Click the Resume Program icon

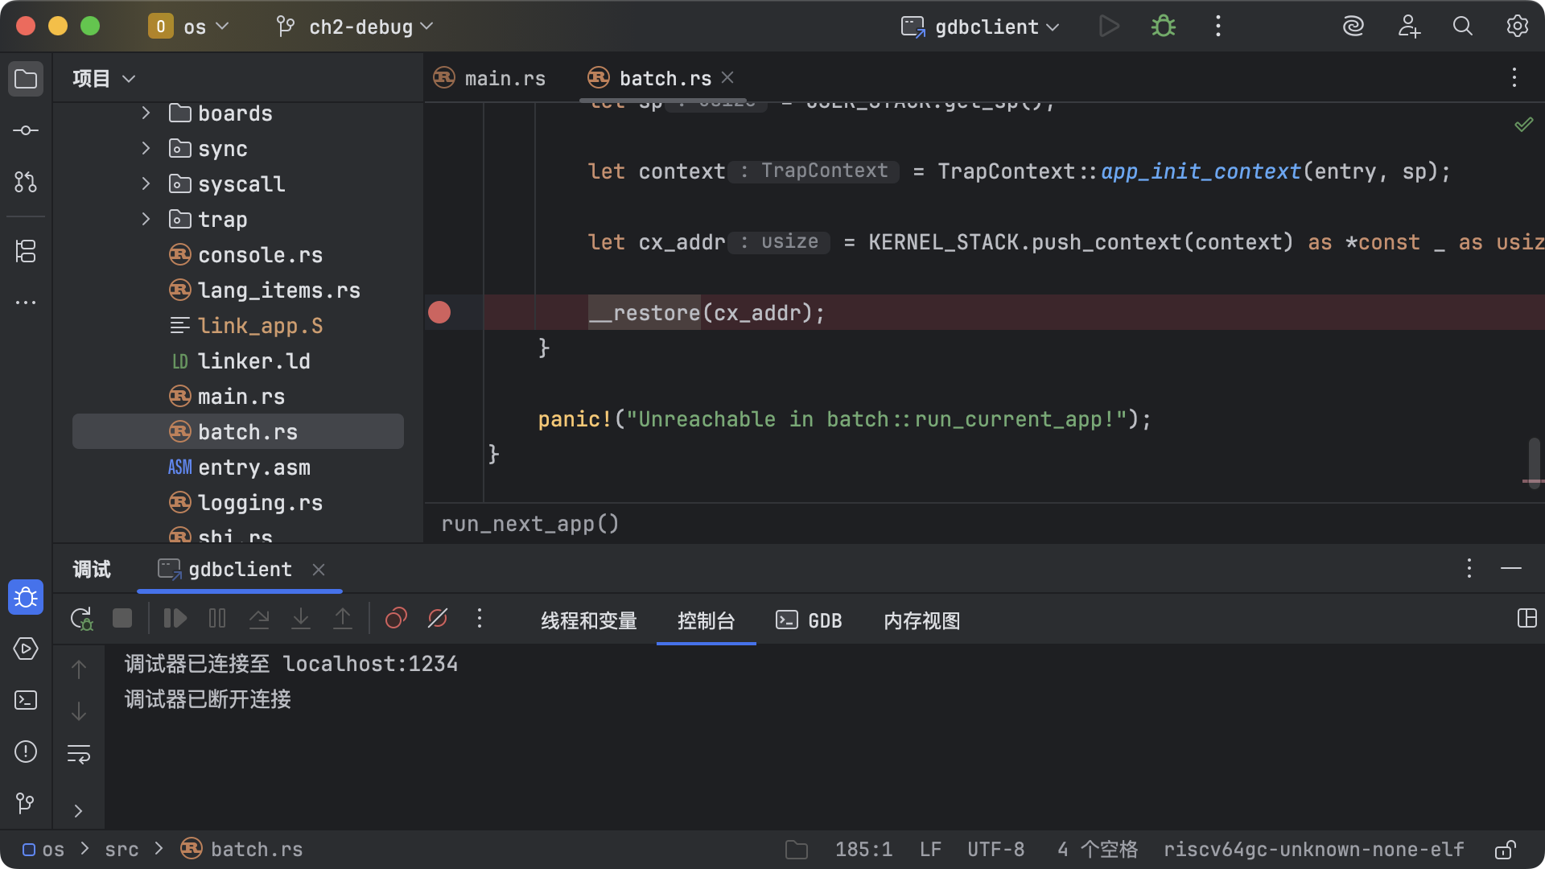175,618
